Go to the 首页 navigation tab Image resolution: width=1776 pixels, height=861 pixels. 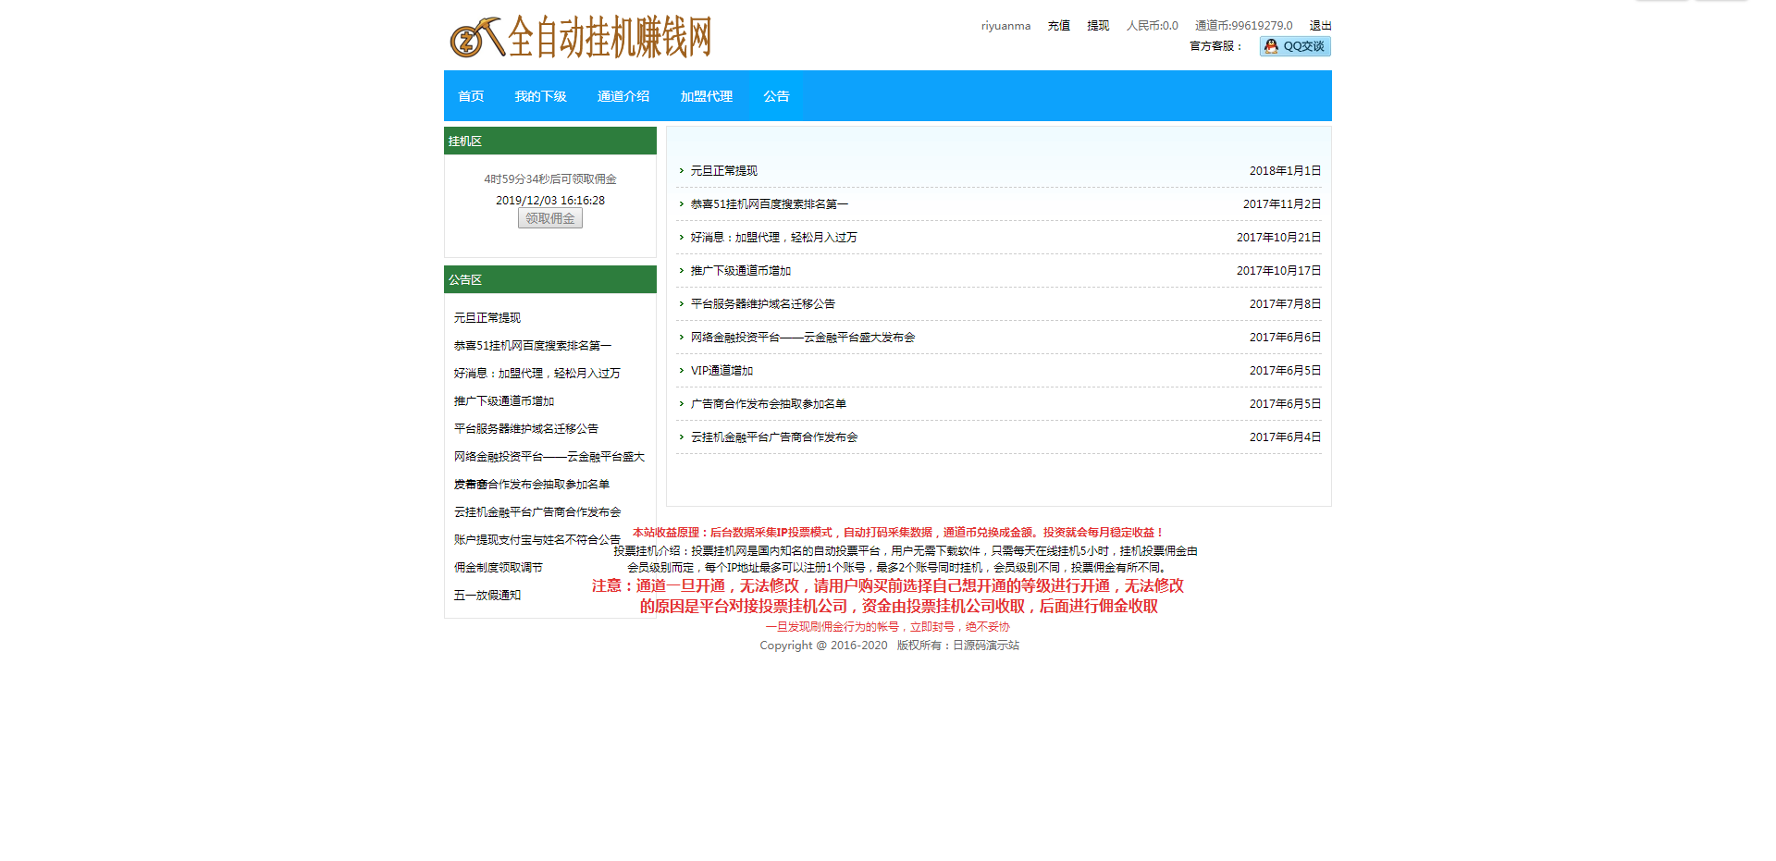471,96
